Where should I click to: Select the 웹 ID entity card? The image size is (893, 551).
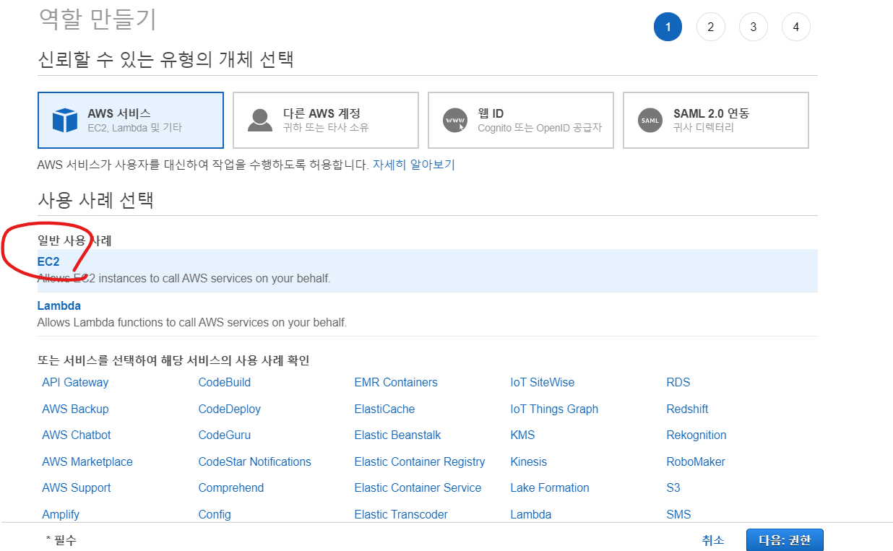[x=521, y=120]
